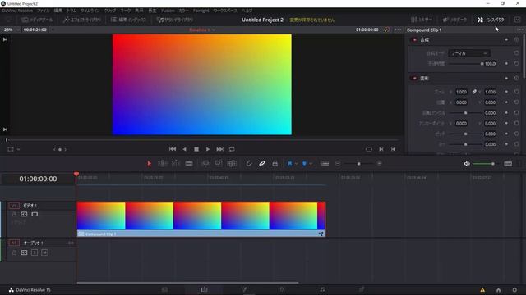The image size is (526, 295).
Task: Add a blue flag to the timeline
Action: 290,164
